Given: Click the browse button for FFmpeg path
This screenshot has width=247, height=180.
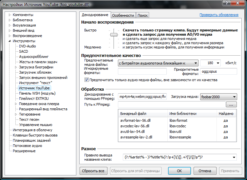Looking at the screenshot, I should click(x=231, y=105).
